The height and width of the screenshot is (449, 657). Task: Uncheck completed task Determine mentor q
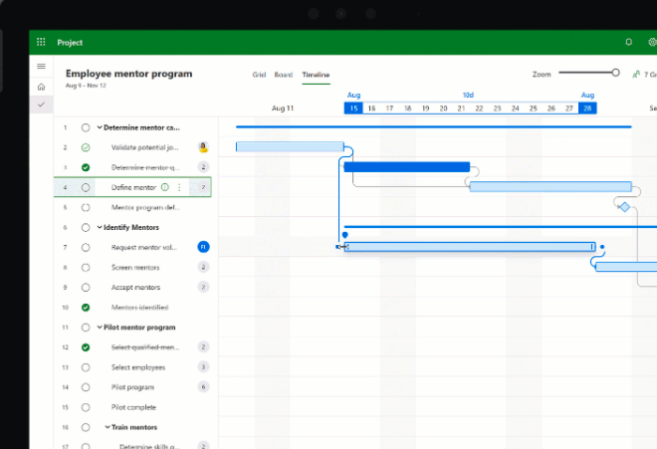click(x=86, y=167)
